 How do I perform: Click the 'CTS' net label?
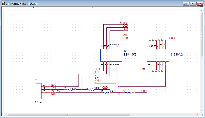(97, 82)
